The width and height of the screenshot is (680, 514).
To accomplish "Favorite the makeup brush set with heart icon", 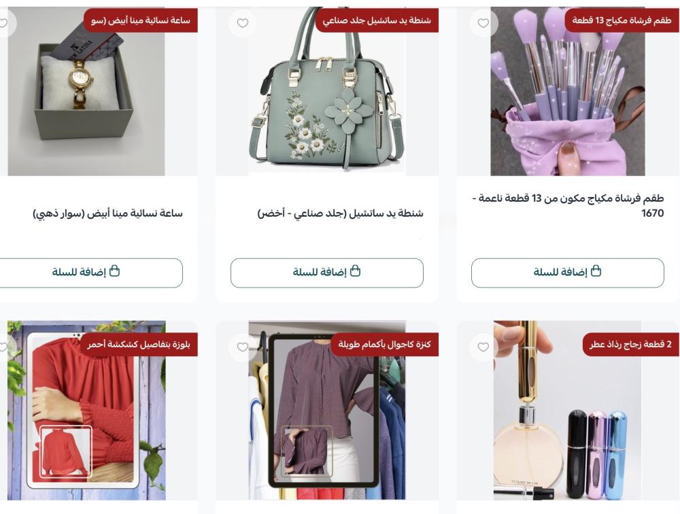I will click(483, 23).
